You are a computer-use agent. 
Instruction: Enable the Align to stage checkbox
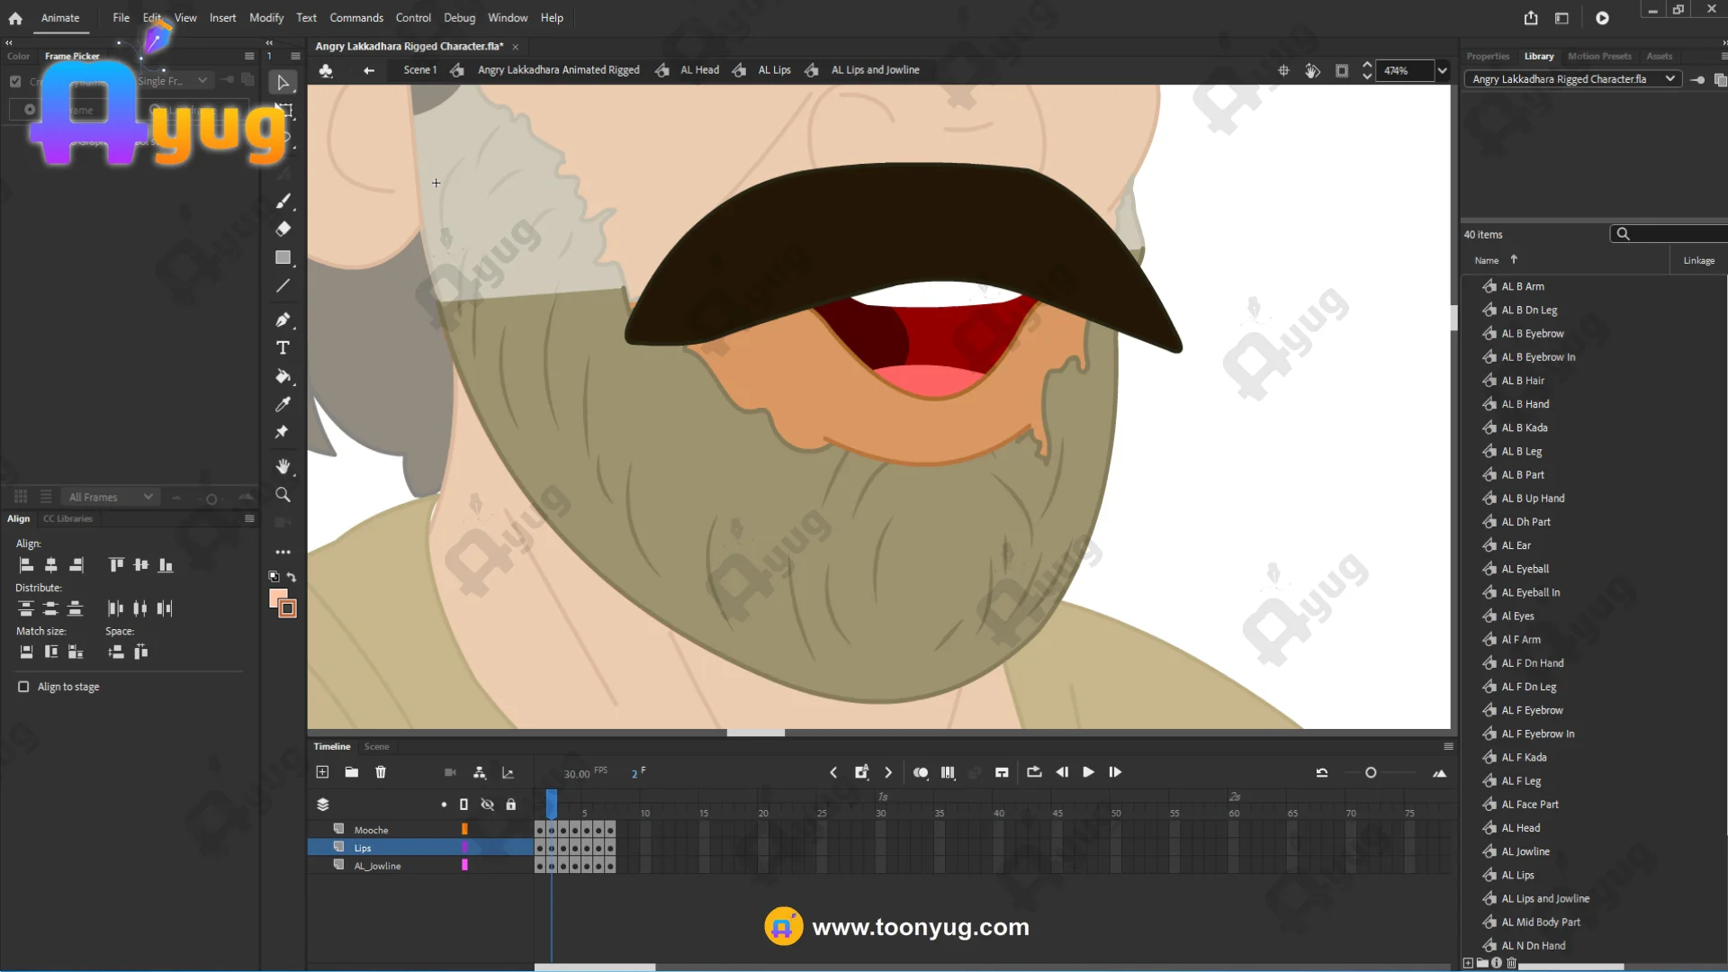tap(23, 687)
